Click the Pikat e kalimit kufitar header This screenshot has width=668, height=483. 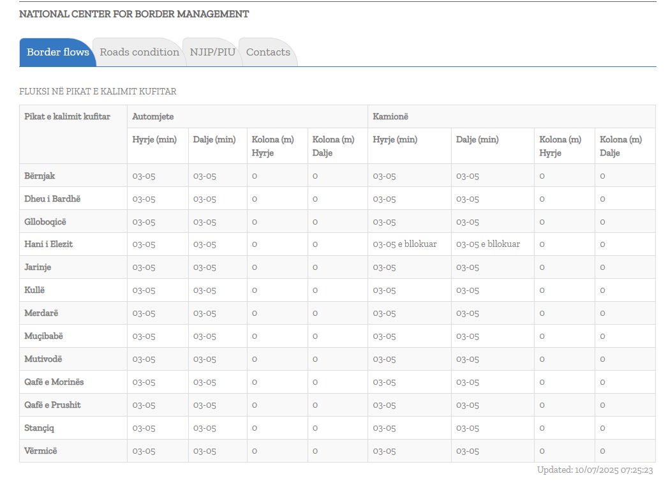[x=67, y=117]
